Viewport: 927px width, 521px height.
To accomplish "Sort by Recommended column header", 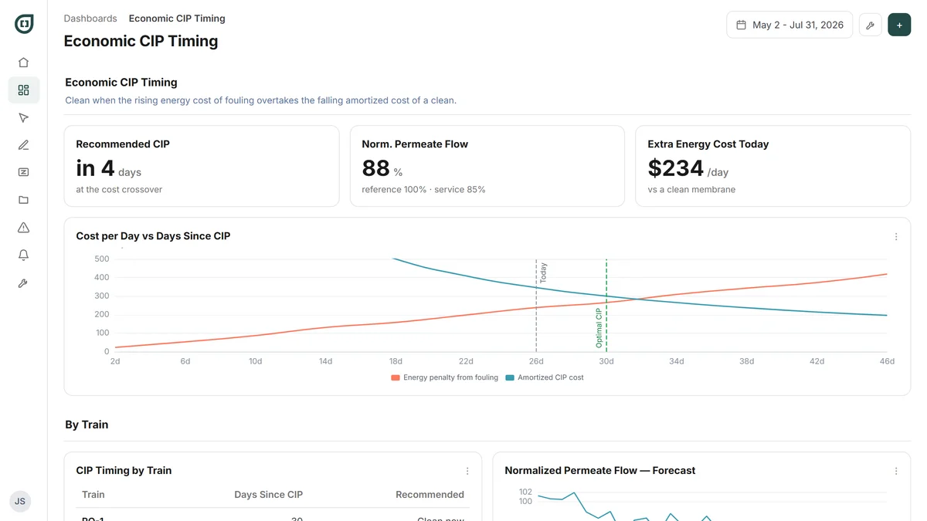I will (430, 495).
